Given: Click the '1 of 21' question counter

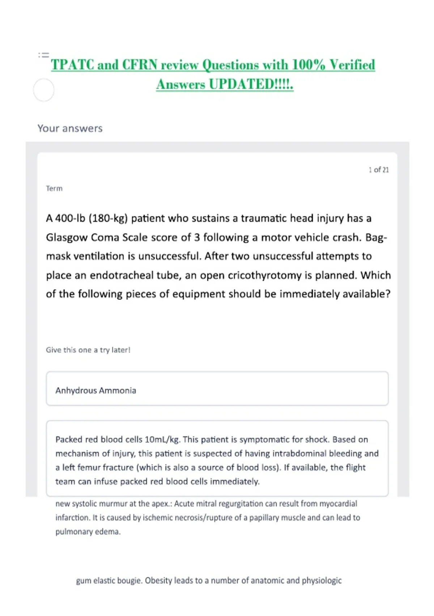Looking at the screenshot, I should point(379,170).
